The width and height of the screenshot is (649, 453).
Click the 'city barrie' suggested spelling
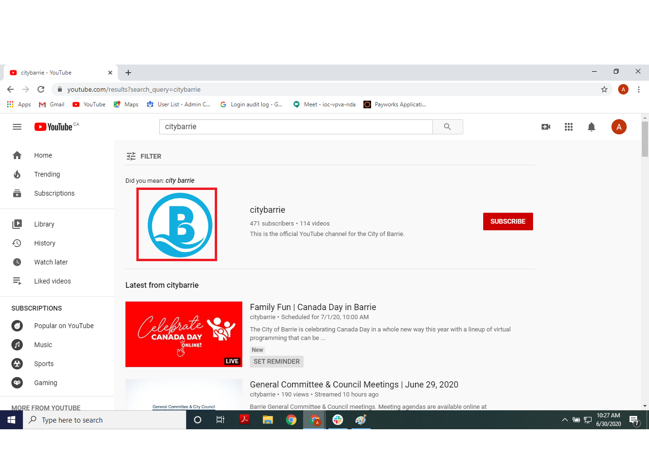[x=180, y=180]
